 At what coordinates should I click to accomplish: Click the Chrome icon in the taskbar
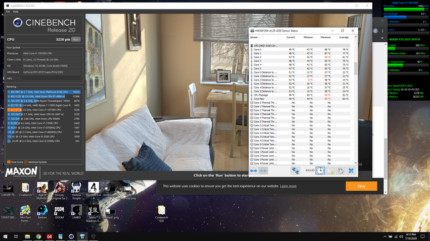pyautogui.click(x=38, y=236)
